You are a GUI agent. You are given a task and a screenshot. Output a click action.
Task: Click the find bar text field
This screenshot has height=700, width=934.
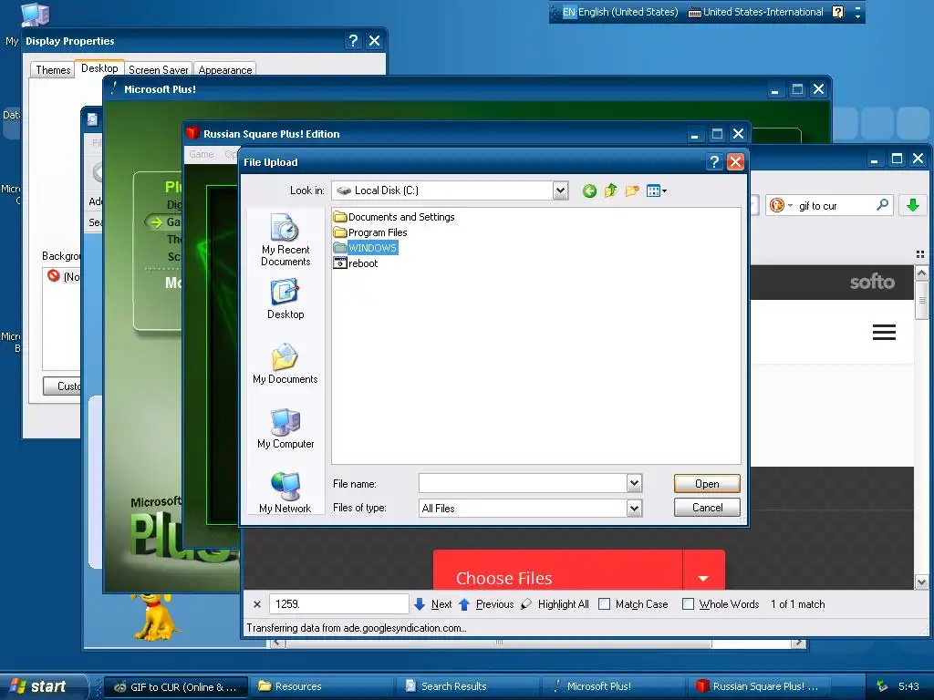click(339, 603)
